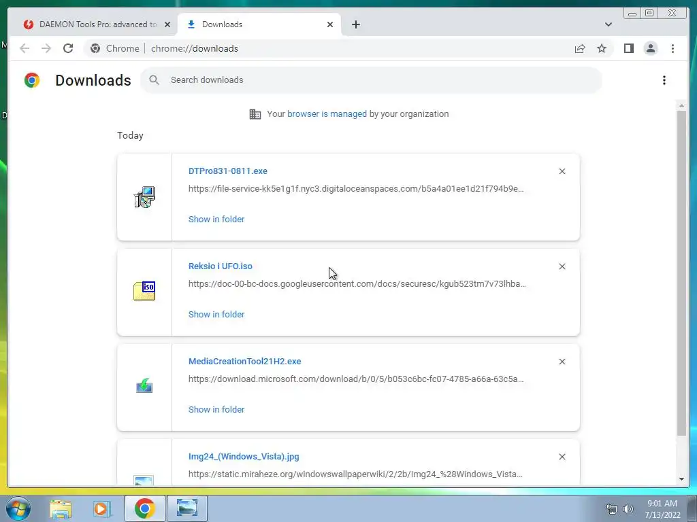Open the MediaCreationTool21H2.exe file link
The height and width of the screenshot is (522, 697).
244,362
